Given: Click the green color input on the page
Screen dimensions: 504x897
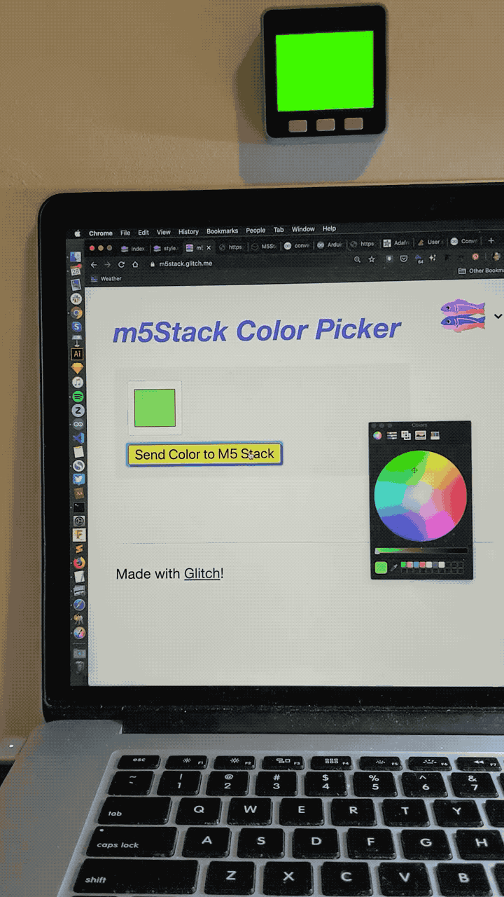Looking at the screenshot, I should pyautogui.click(x=155, y=408).
